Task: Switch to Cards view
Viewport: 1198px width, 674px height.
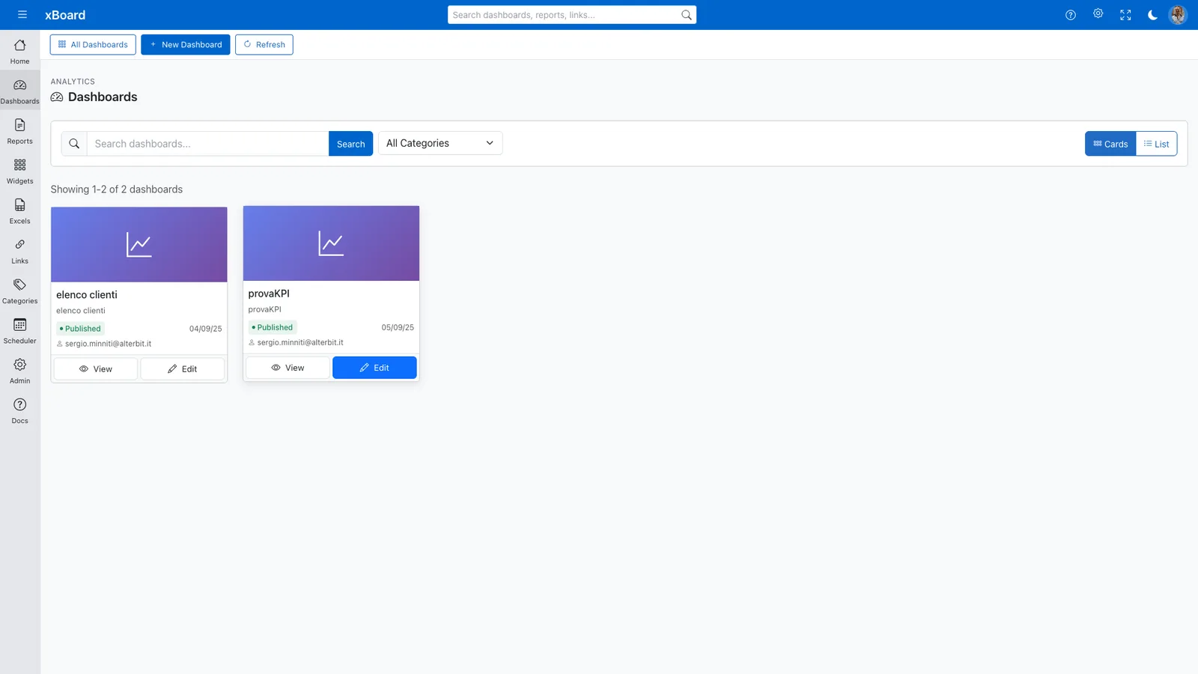Action: [x=1110, y=144]
